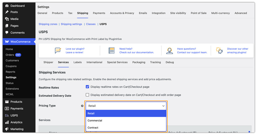Click the Products archive box icon
The height and width of the screenshot is (135, 257).
7,102
